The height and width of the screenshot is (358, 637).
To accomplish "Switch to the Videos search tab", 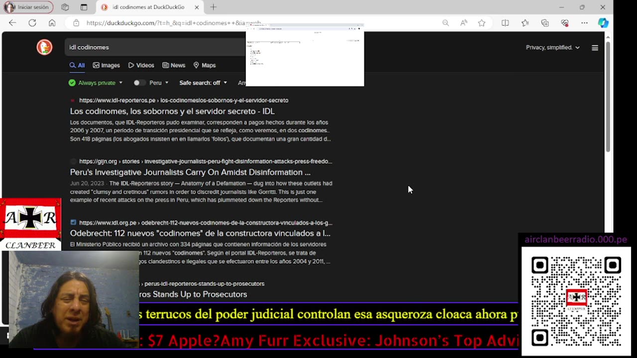I will coord(141,65).
